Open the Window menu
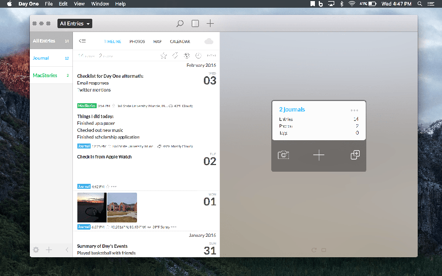This screenshot has width=442, height=276. click(100, 4)
